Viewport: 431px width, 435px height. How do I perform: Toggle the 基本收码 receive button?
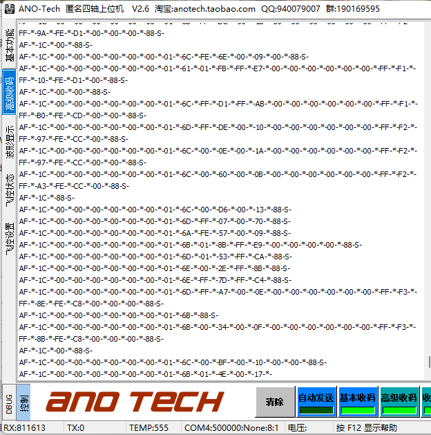pyautogui.click(x=358, y=402)
